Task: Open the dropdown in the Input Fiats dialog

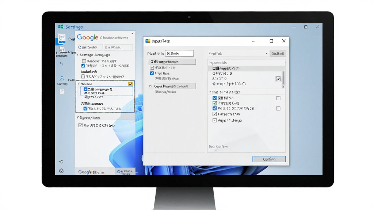Action: point(238,53)
